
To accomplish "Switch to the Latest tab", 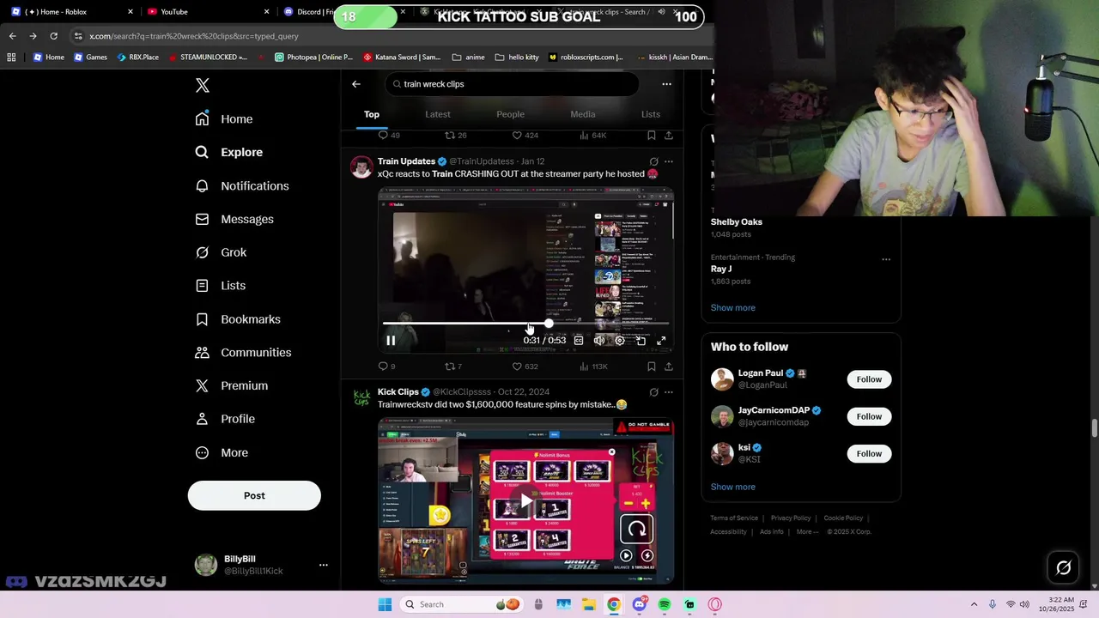I will 438,114.
